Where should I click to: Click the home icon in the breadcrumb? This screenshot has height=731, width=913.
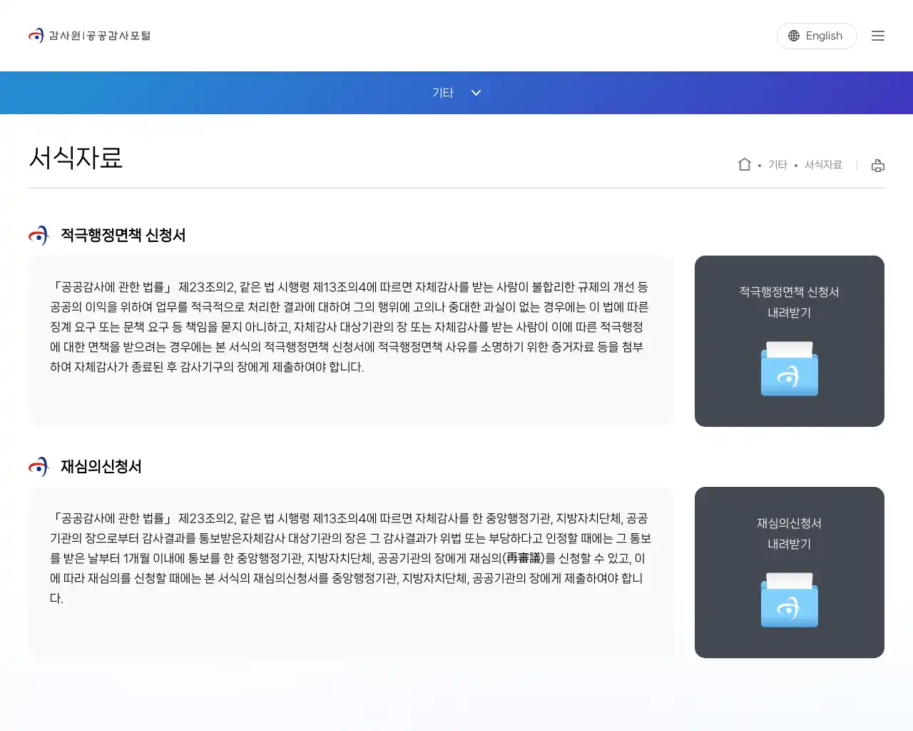(x=744, y=164)
